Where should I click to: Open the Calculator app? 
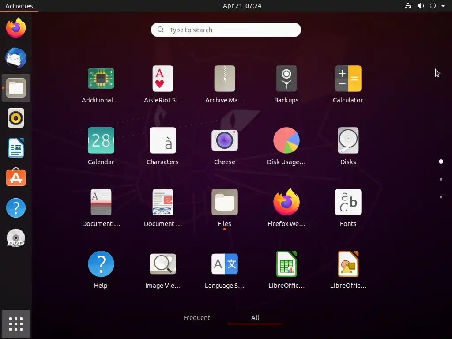click(348, 79)
